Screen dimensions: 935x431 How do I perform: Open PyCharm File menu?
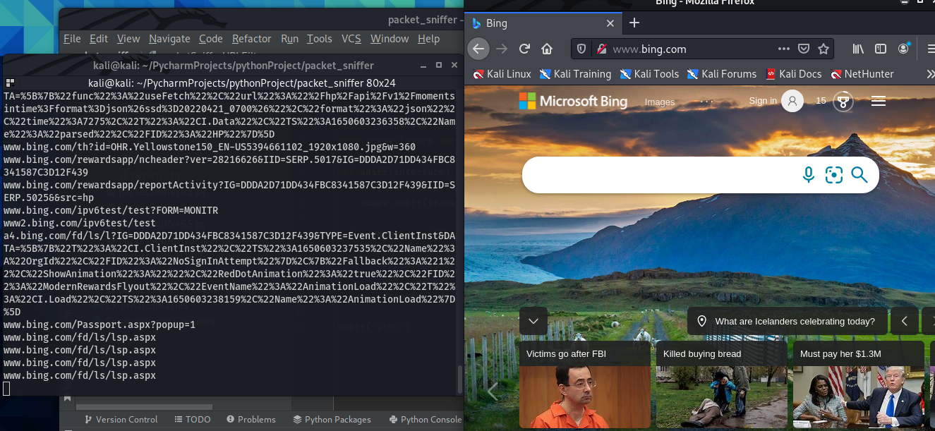(x=72, y=39)
